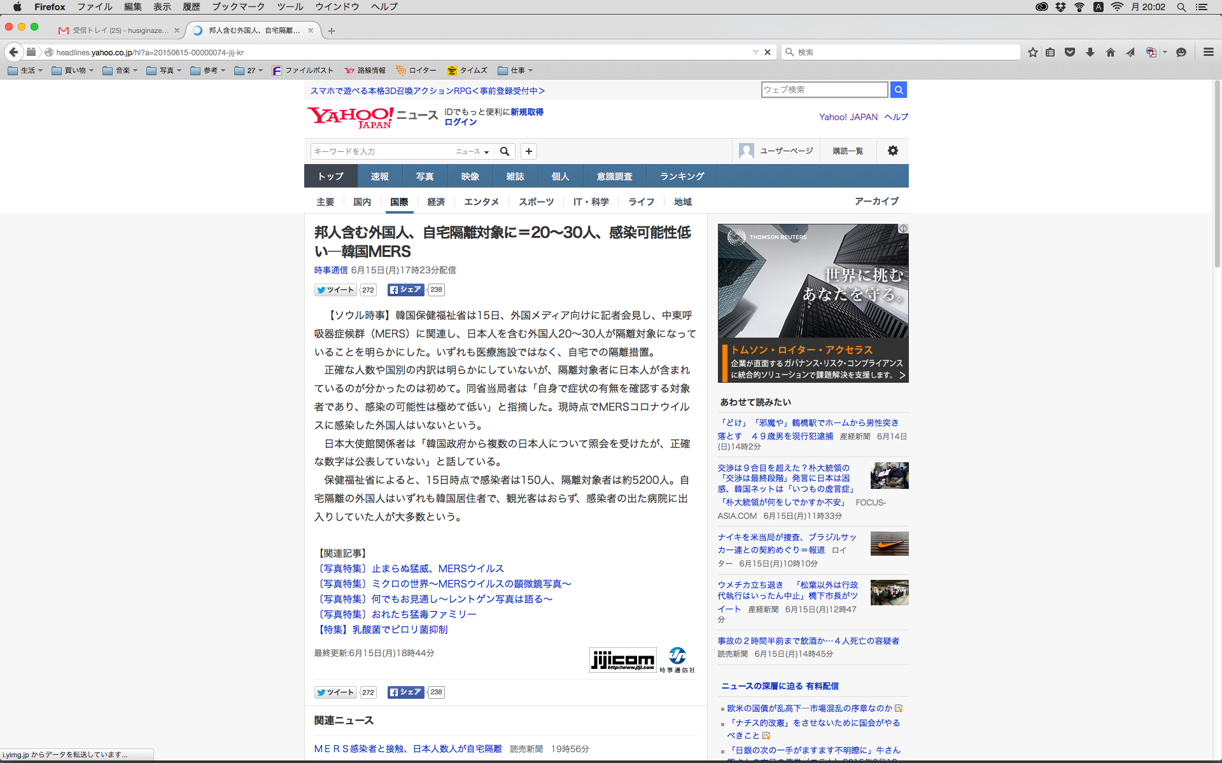
Task: Click the Twitter ツイート button under headline
Action: (x=335, y=290)
